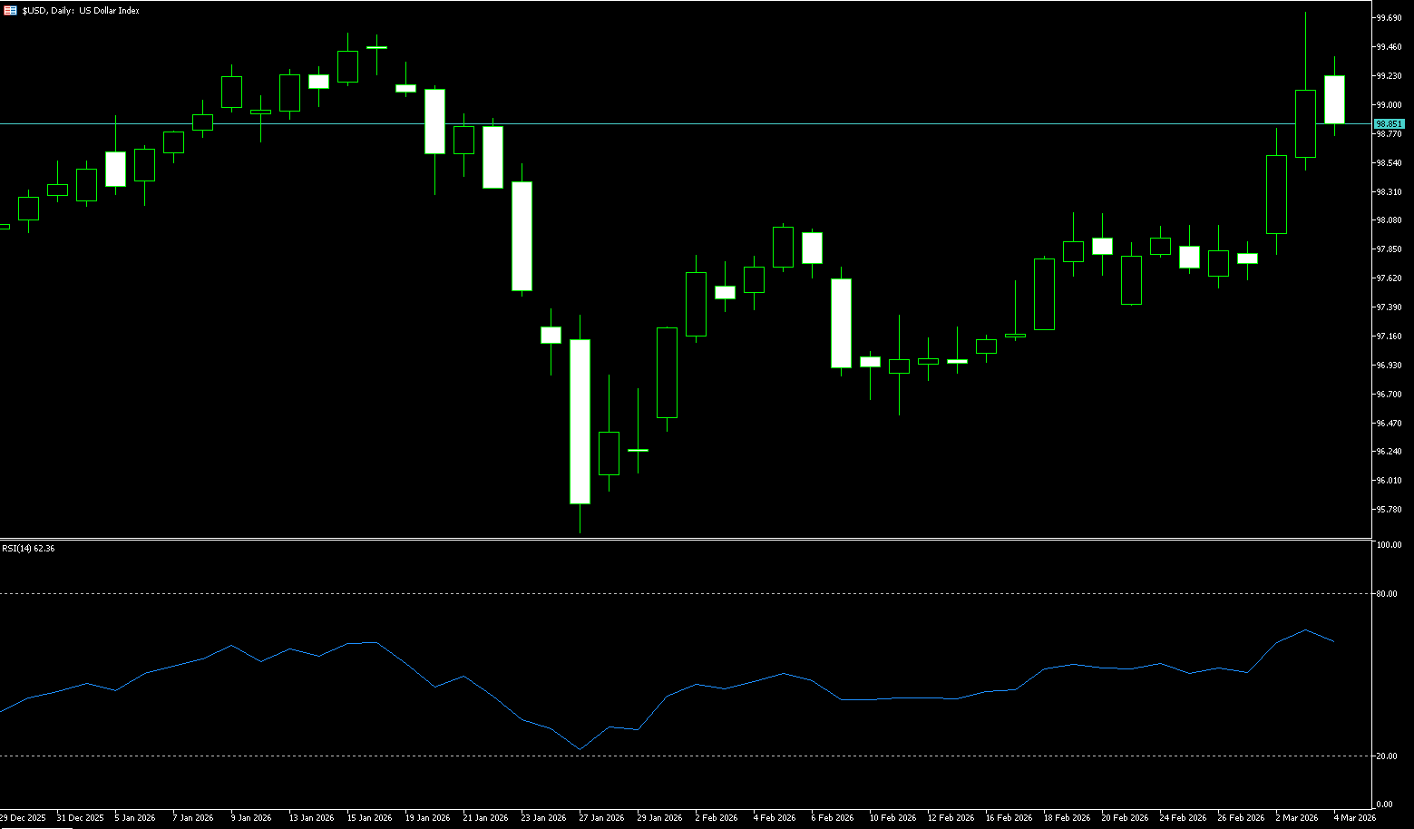
Task: Click the RSI(14) 62.36 indicator label
Action: 28,549
